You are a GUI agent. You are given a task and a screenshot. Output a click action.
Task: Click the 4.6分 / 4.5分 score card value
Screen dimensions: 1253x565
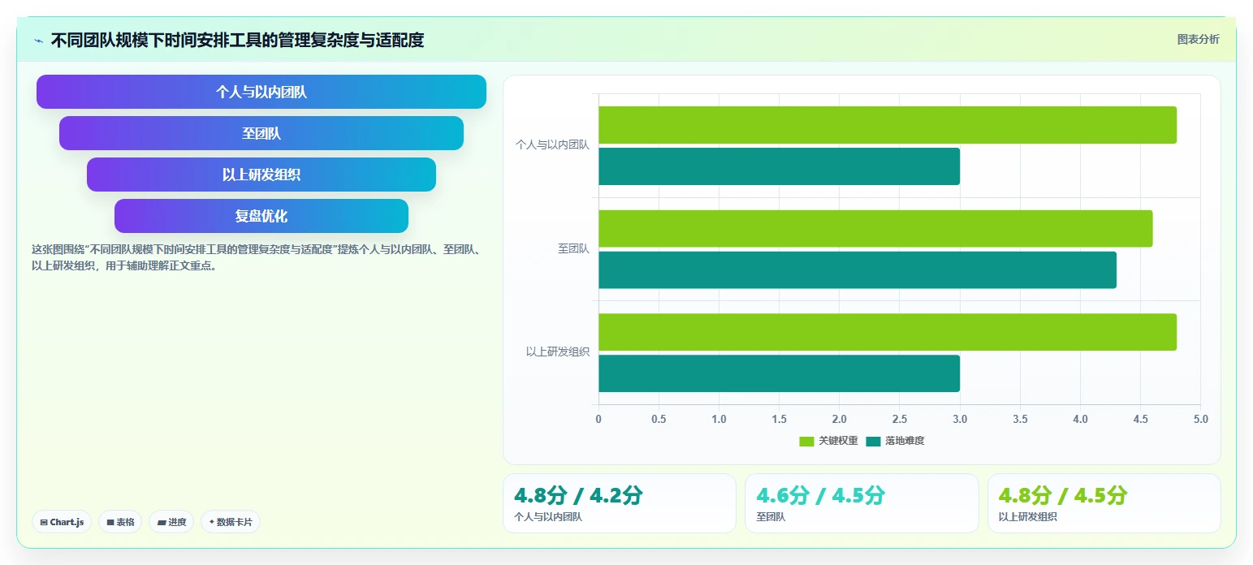(x=821, y=495)
